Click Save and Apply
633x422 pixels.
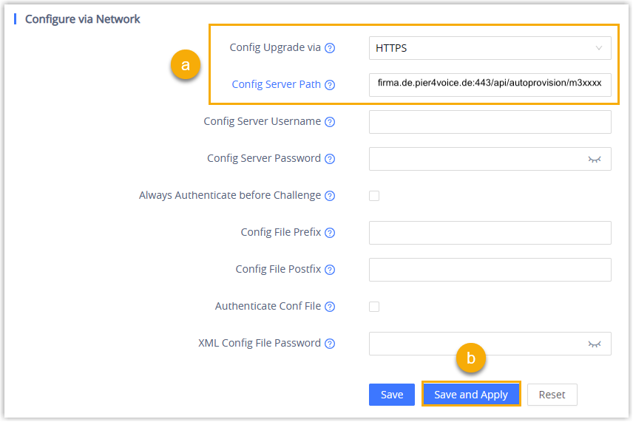click(x=471, y=395)
